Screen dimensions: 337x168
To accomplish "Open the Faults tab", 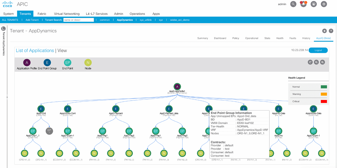I will [x=293, y=38].
